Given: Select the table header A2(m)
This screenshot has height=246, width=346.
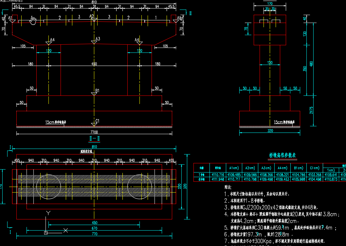Looking at the screenshot, I should click(250, 168).
